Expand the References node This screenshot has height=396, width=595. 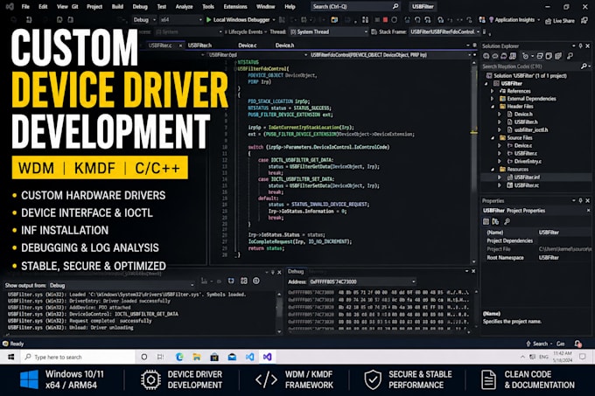pos(493,91)
